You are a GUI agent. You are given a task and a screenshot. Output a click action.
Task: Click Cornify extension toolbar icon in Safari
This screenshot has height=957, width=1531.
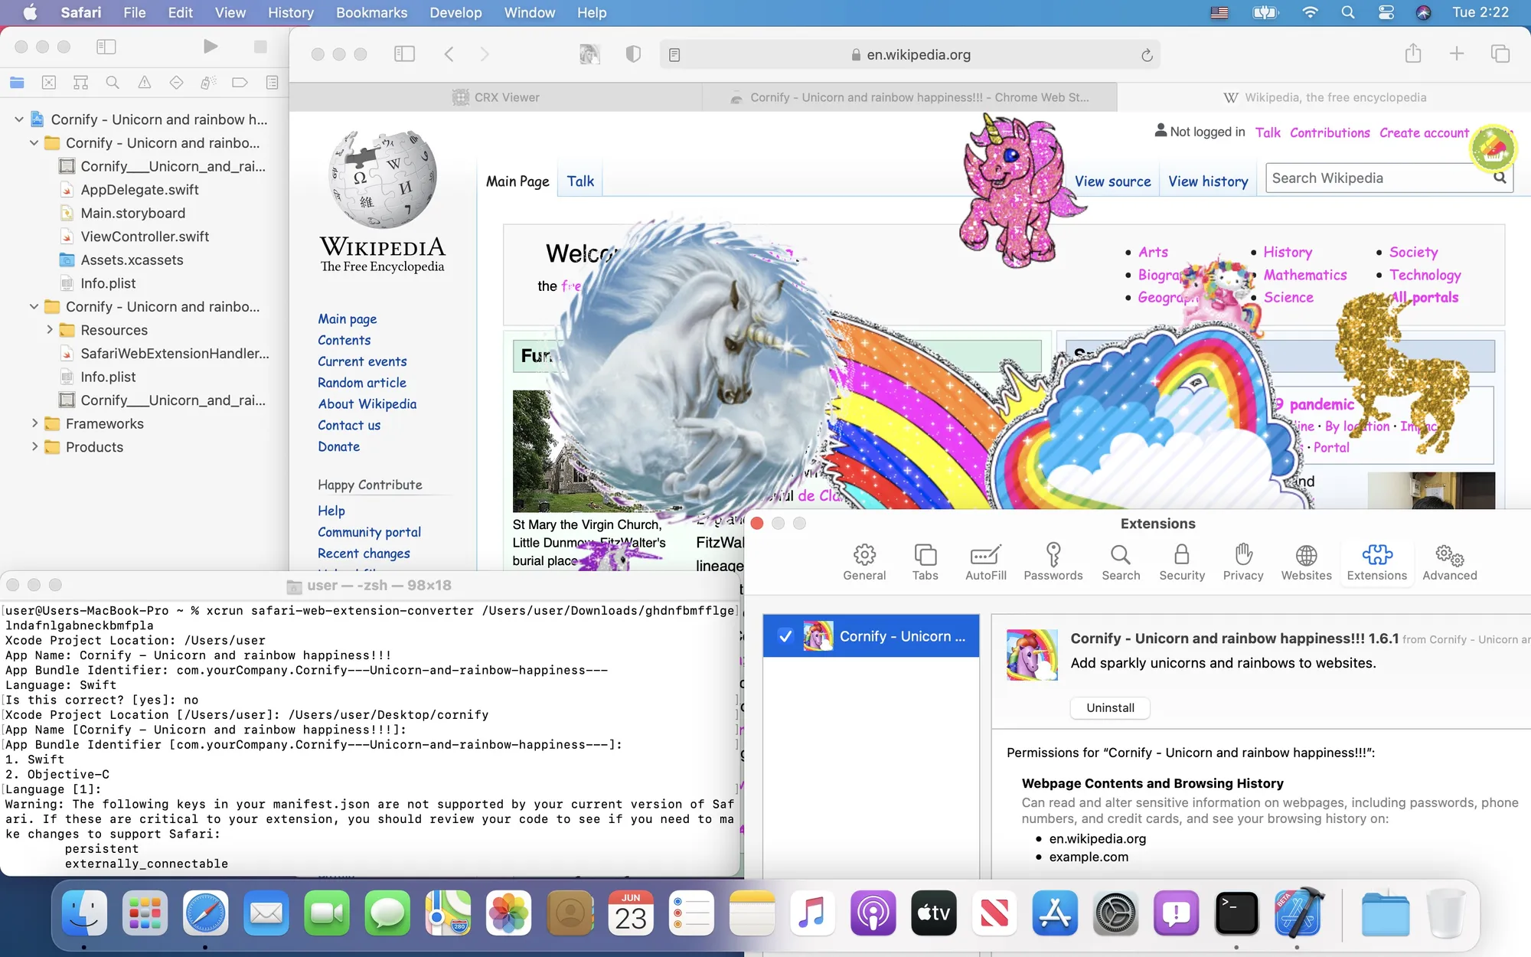coord(589,54)
